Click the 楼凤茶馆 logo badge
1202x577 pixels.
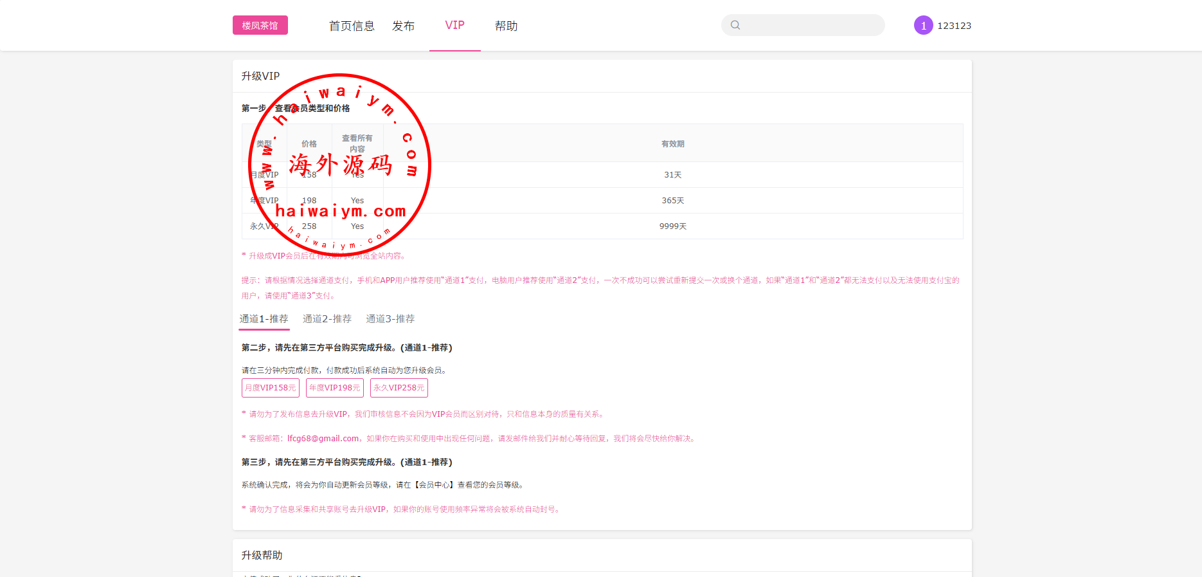[x=260, y=25]
